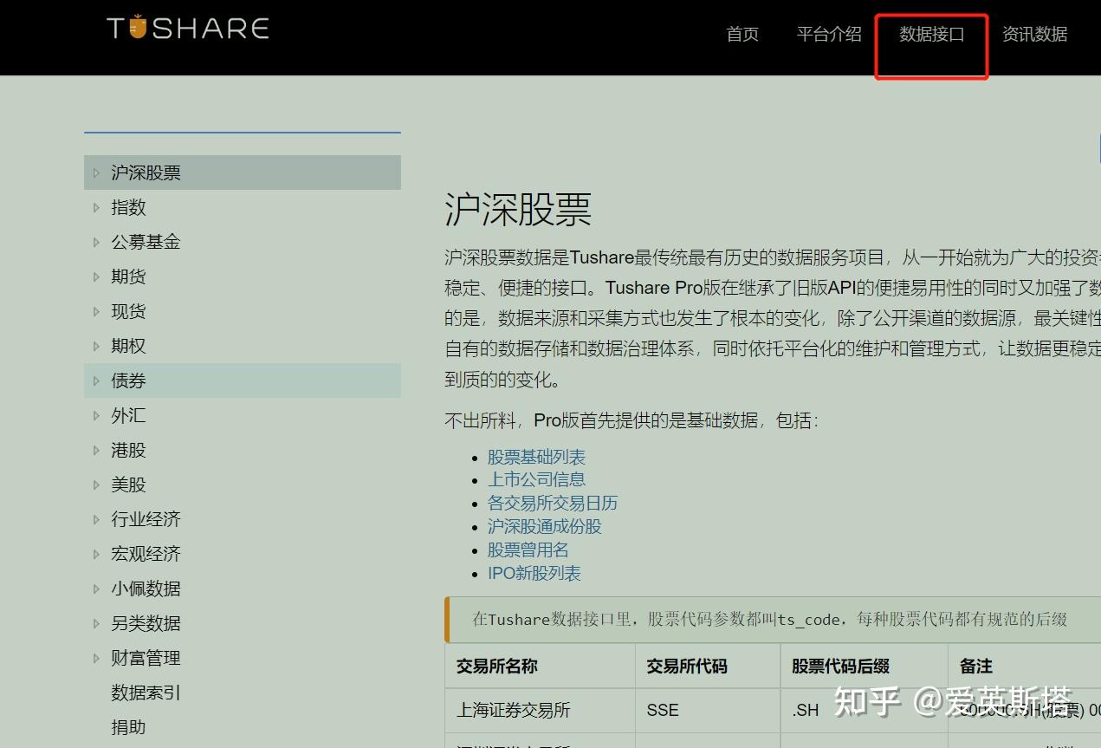Viewport: 1101px width, 748px height.
Task: Click the 捐助 sidebar item
Action: 128,727
